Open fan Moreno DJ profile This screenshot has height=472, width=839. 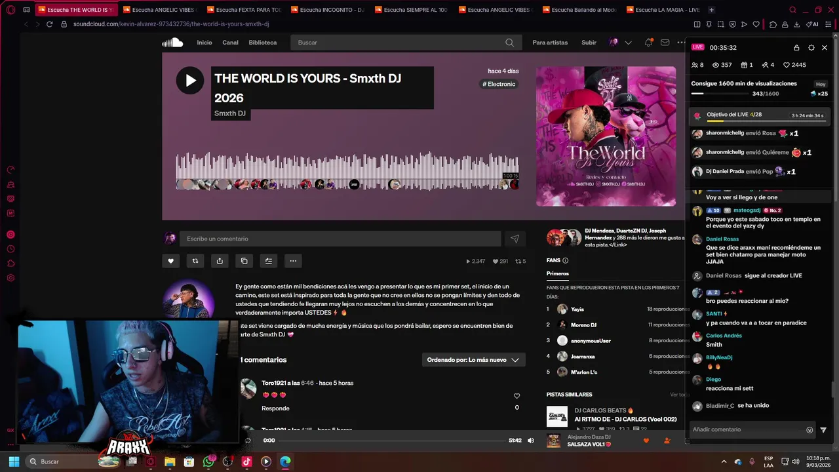(x=583, y=325)
